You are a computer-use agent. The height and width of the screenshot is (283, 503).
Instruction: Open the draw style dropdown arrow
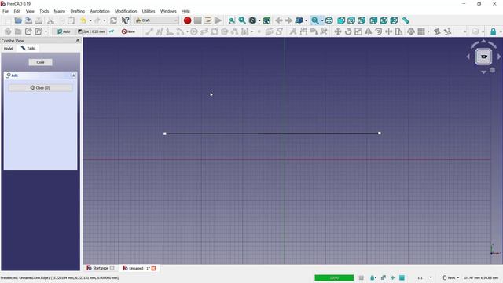coord(259,20)
